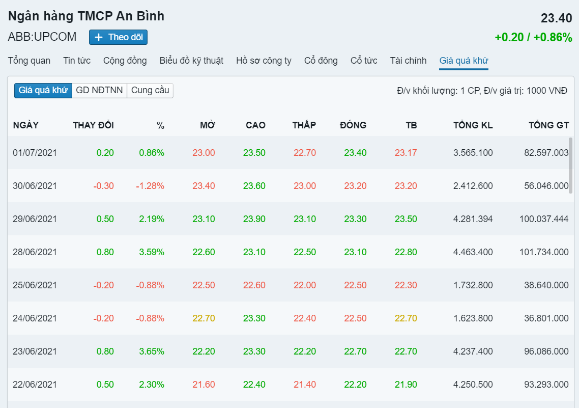Click the ĐÓNG column header
The width and height of the screenshot is (579, 408).
click(x=353, y=125)
